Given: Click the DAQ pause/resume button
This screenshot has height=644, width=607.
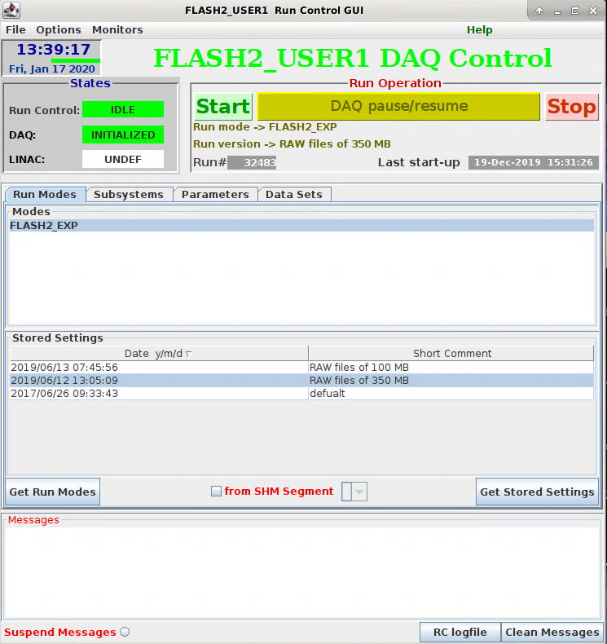Looking at the screenshot, I should [399, 106].
